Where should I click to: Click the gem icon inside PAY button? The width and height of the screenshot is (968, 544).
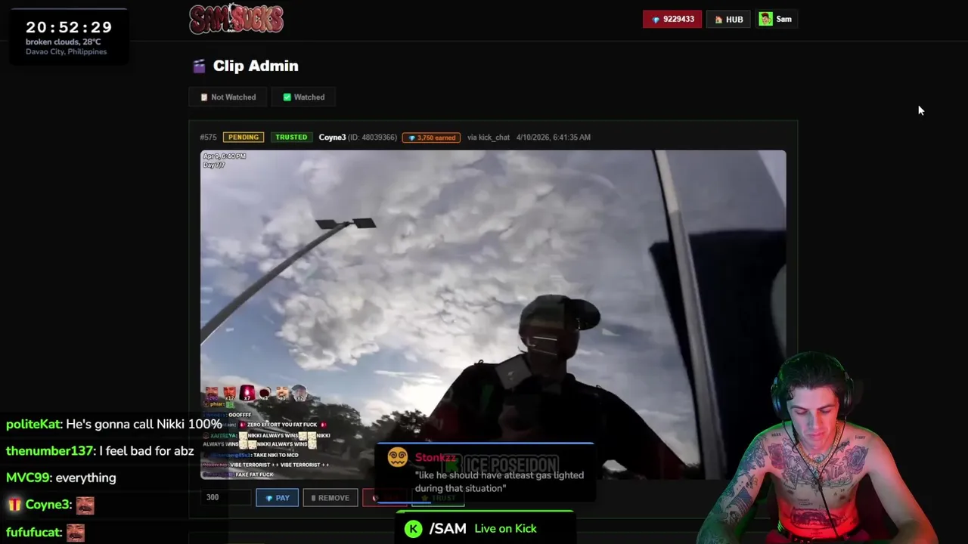pyautogui.click(x=269, y=498)
